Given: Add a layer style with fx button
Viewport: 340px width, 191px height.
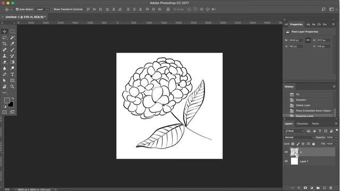Looking at the screenshot, I should tap(299, 188).
